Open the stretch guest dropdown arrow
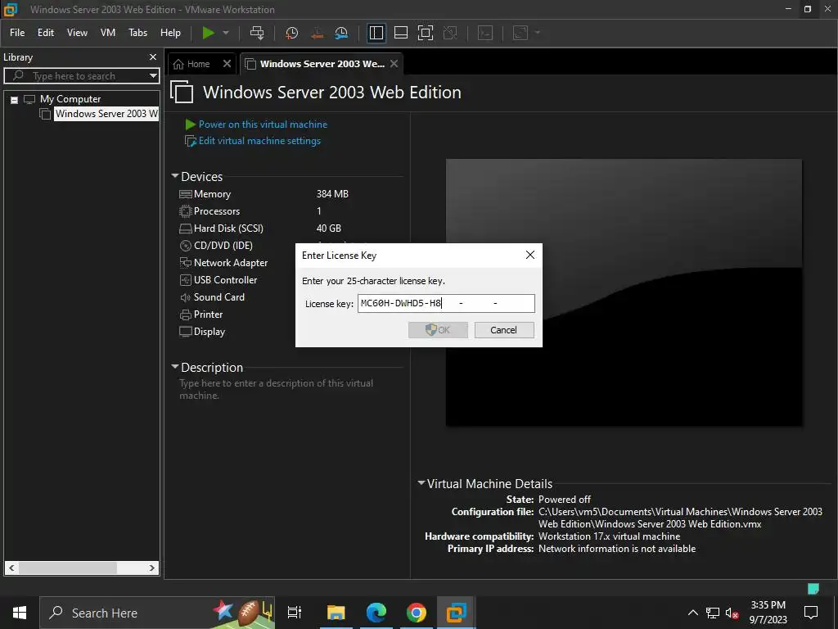Image resolution: width=838 pixels, height=629 pixels. tap(538, 33)
